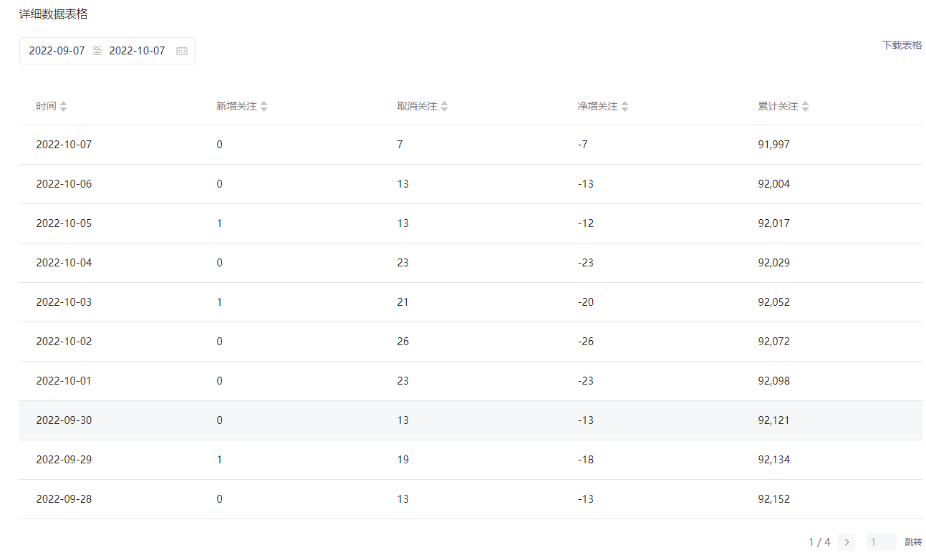Open end date 2022-10-07 picker

tap(137, 51)
